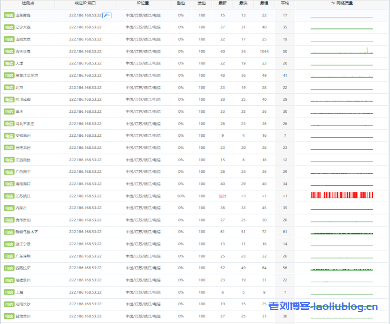Click the red network quality chart for 江苏镇江
The image size is (390, 324).
(x=342, y=195)
